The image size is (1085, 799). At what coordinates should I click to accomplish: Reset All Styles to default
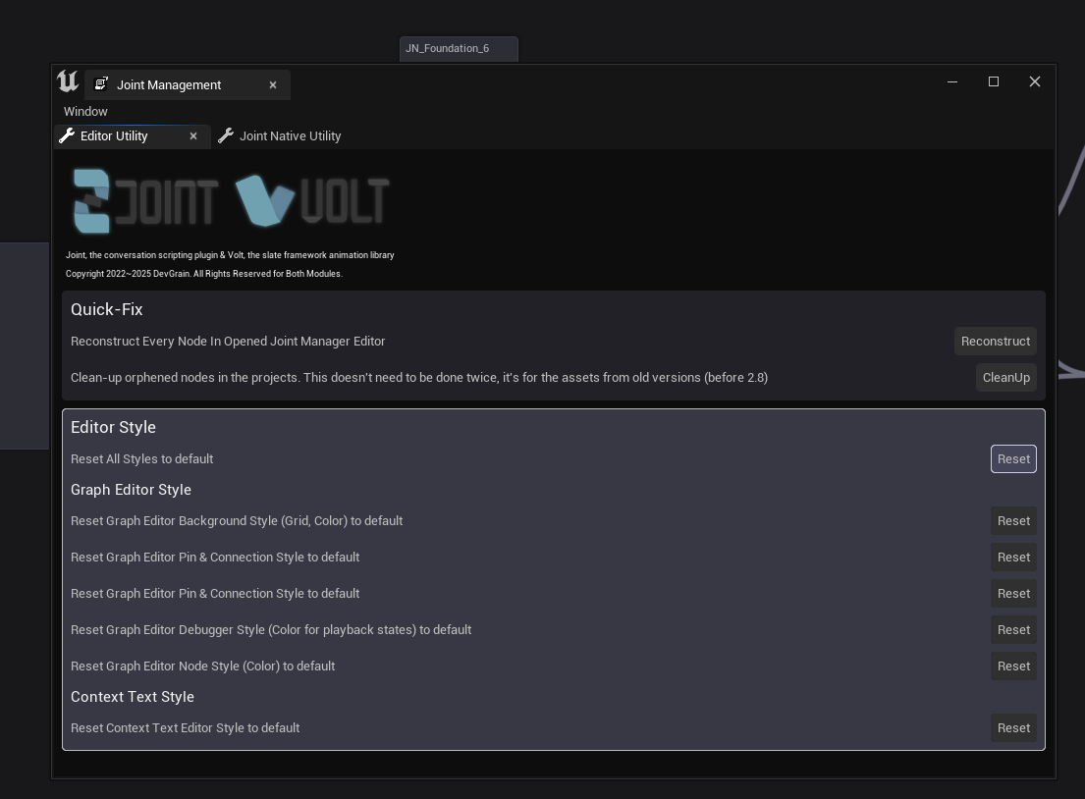1013,459
